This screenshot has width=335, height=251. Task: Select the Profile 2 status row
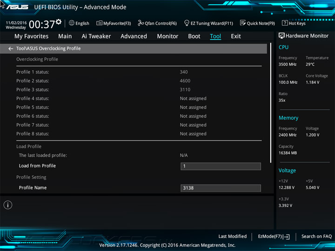[x=139, y=81]
